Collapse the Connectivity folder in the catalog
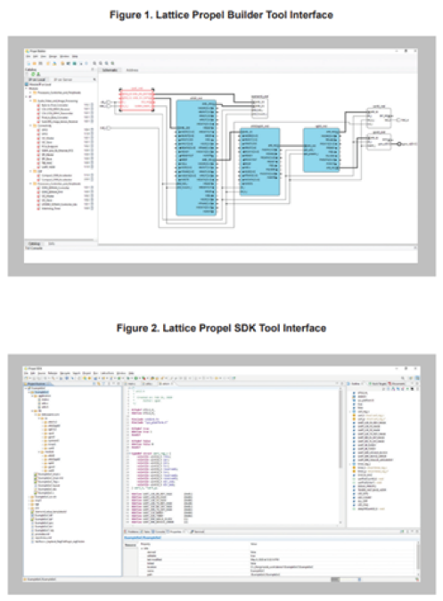The height and width of the screenshot is (601, 443). 30,126
